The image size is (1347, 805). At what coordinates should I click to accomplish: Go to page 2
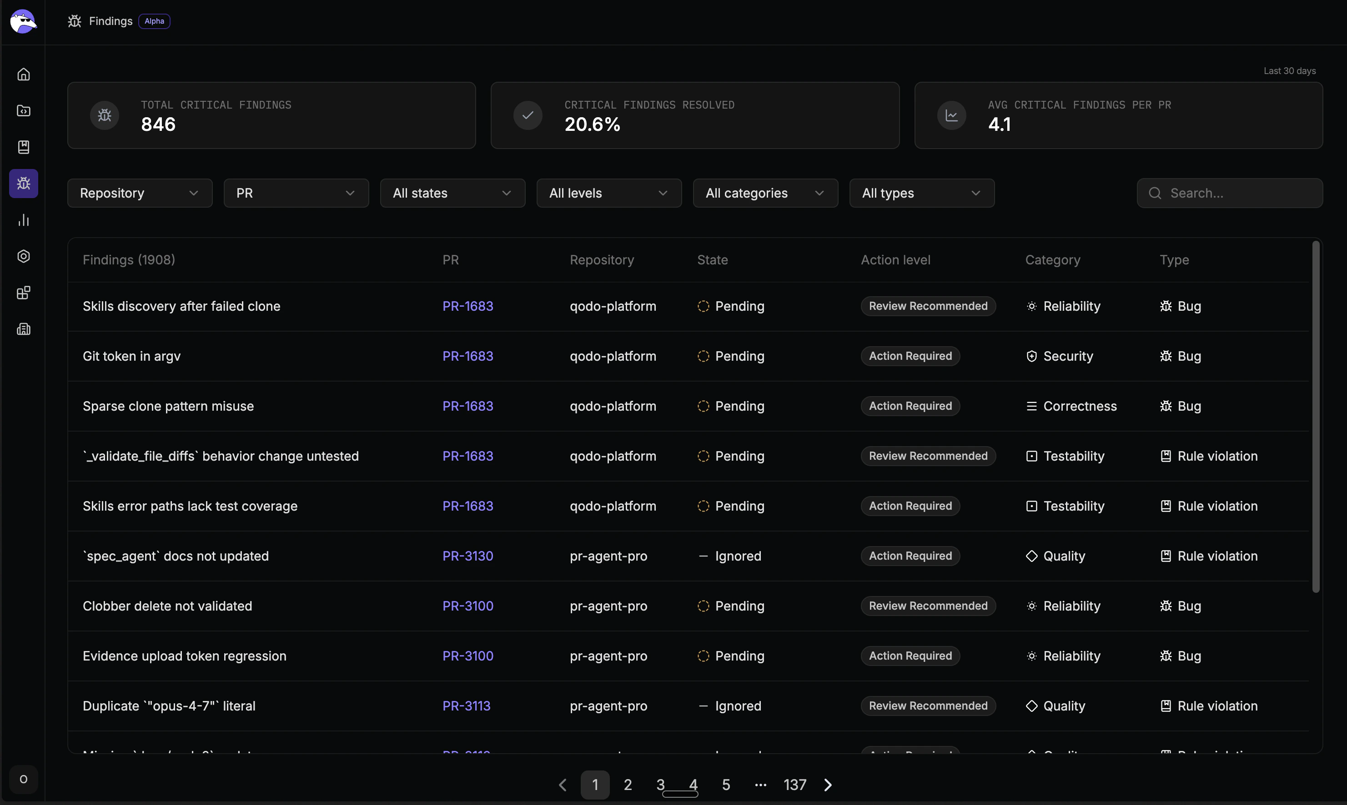[x=628, y=785]
